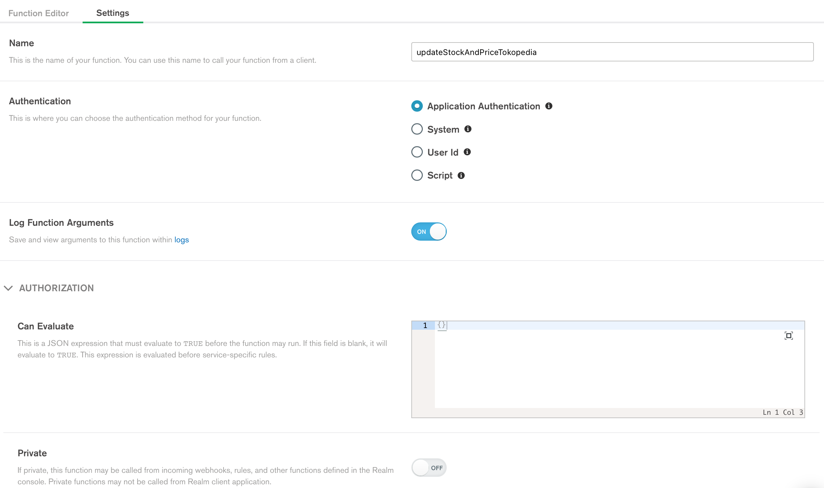Image resolution: width=824 pixels, height=488 pixels.
Task: Click the Ln 1 Col 3 status bar
Action: click(782, 412)
